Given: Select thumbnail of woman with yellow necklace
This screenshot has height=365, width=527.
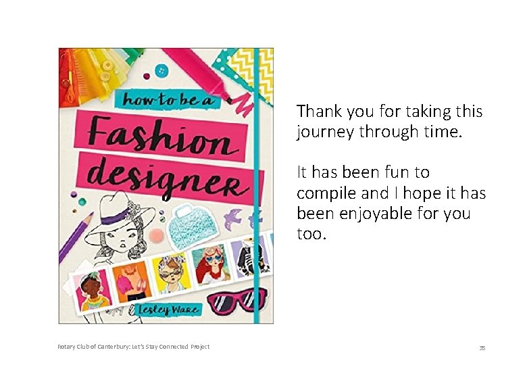Looking at the screenshot, I should tap(92, 290).
